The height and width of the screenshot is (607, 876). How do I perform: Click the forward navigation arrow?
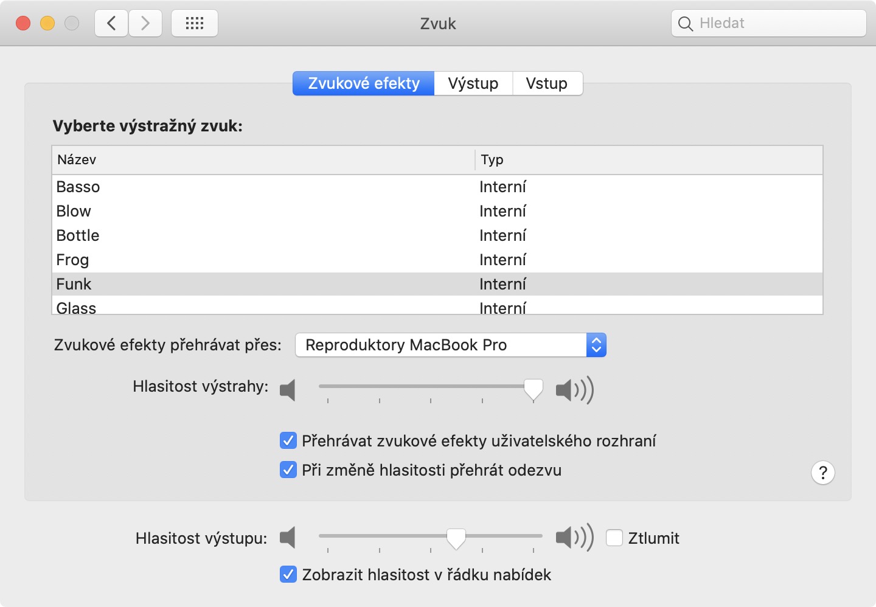point(145,24)
